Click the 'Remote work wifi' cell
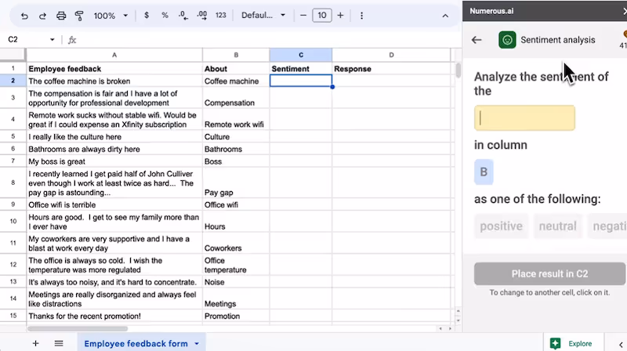The height and width of the screenshot is (351, 627). [236, 120]
